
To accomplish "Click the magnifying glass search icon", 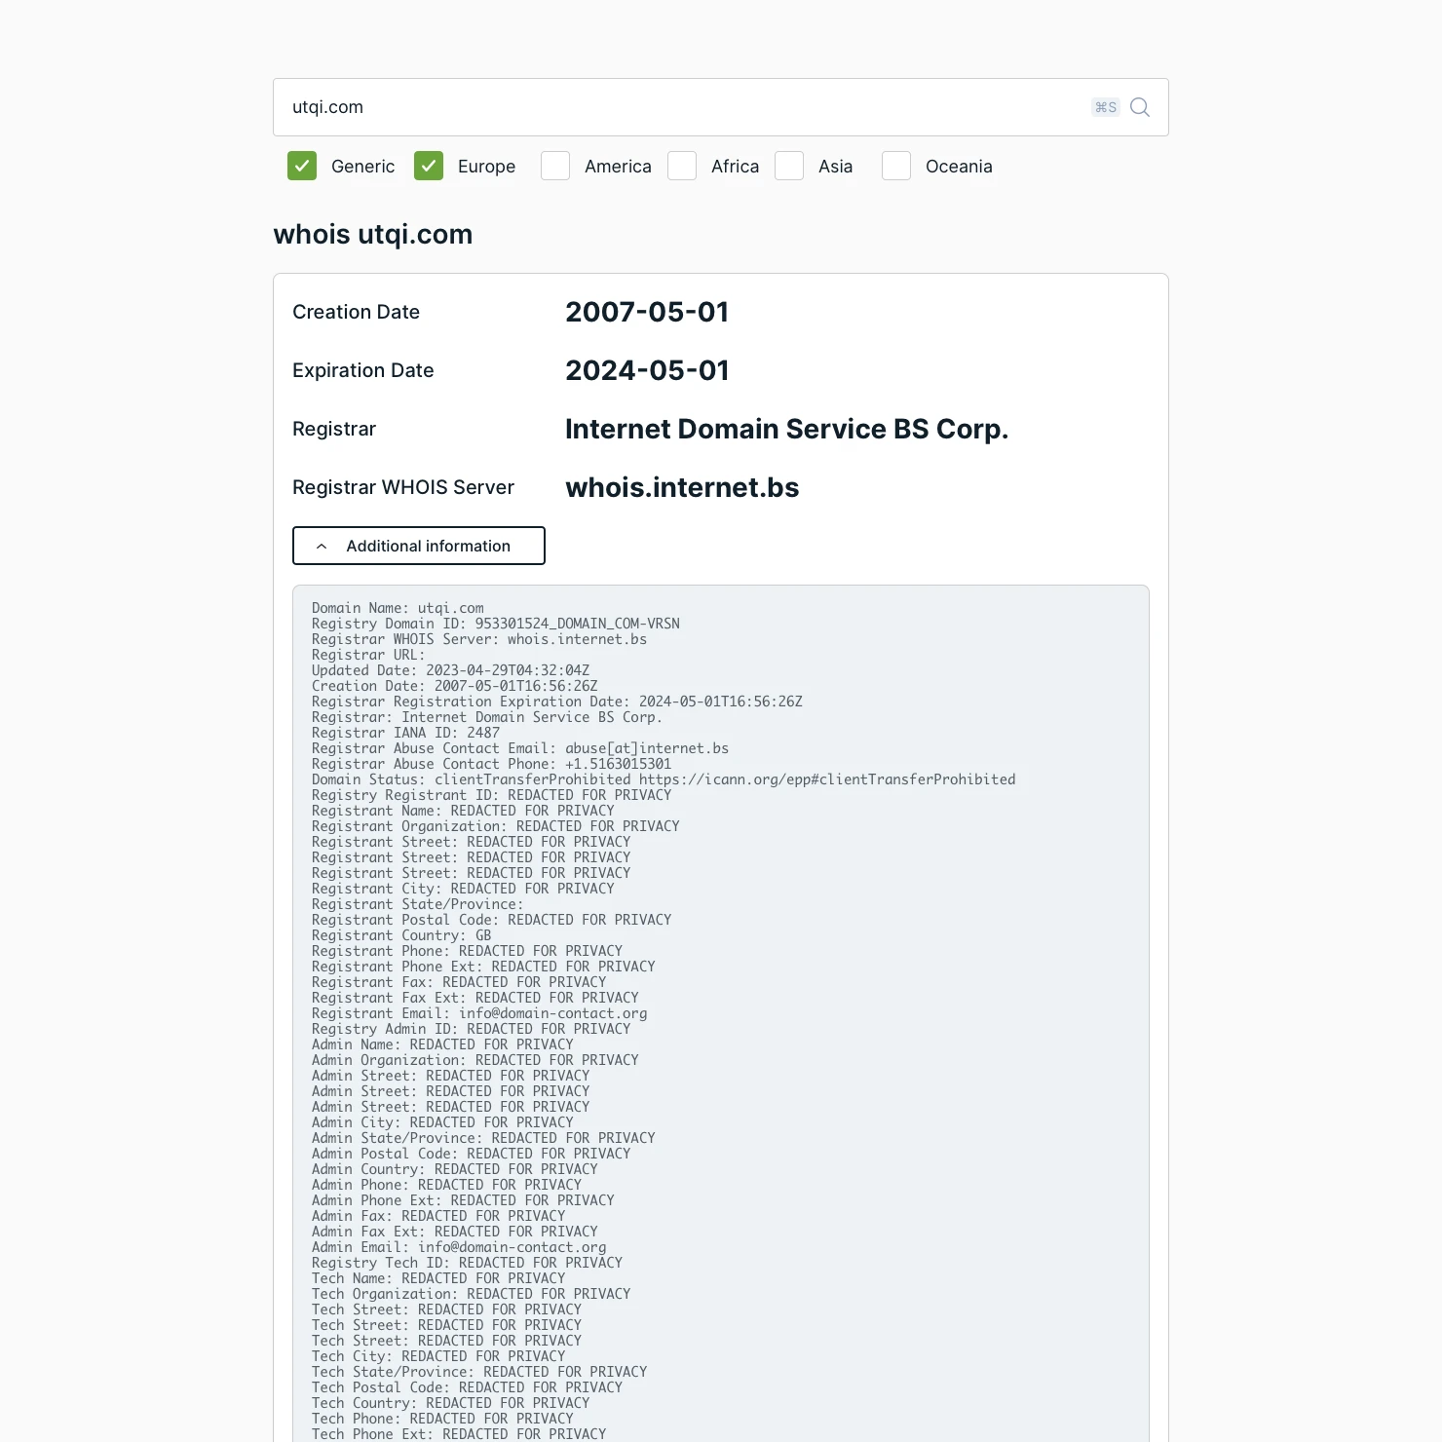I will pyautogui.click(x=1139, y=107).
